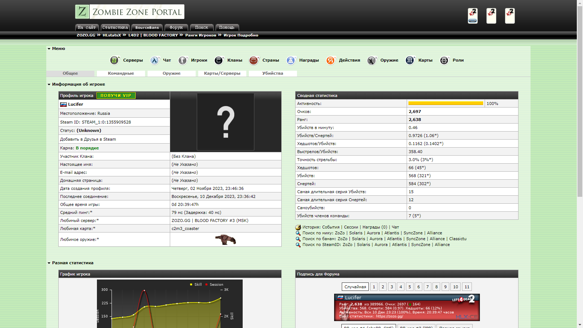
Task: Click the Lucifer forum signature banner
Action: click(x=407, y=307)
